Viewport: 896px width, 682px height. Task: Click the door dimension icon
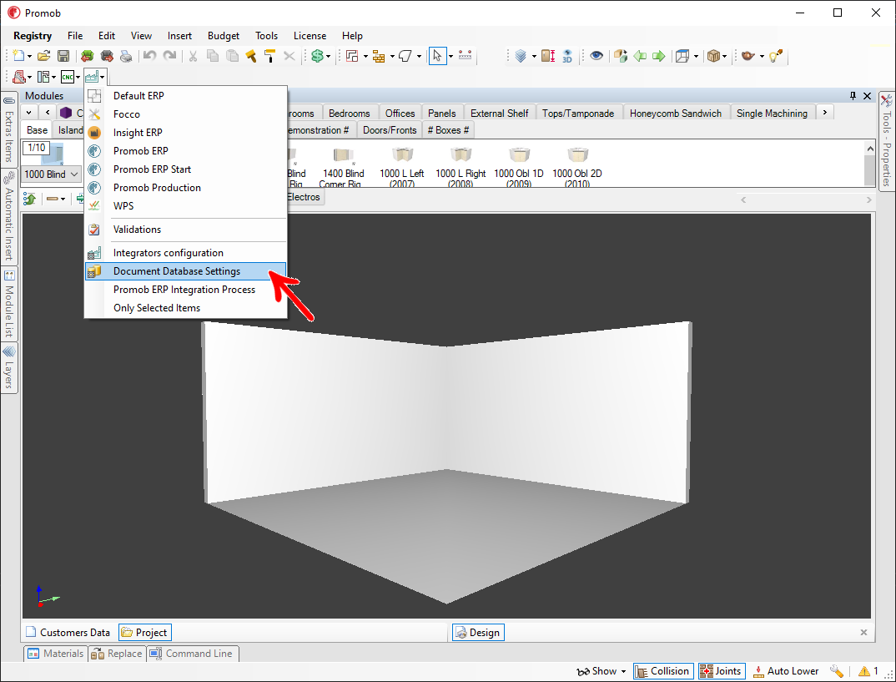click(x=548, y=55)
